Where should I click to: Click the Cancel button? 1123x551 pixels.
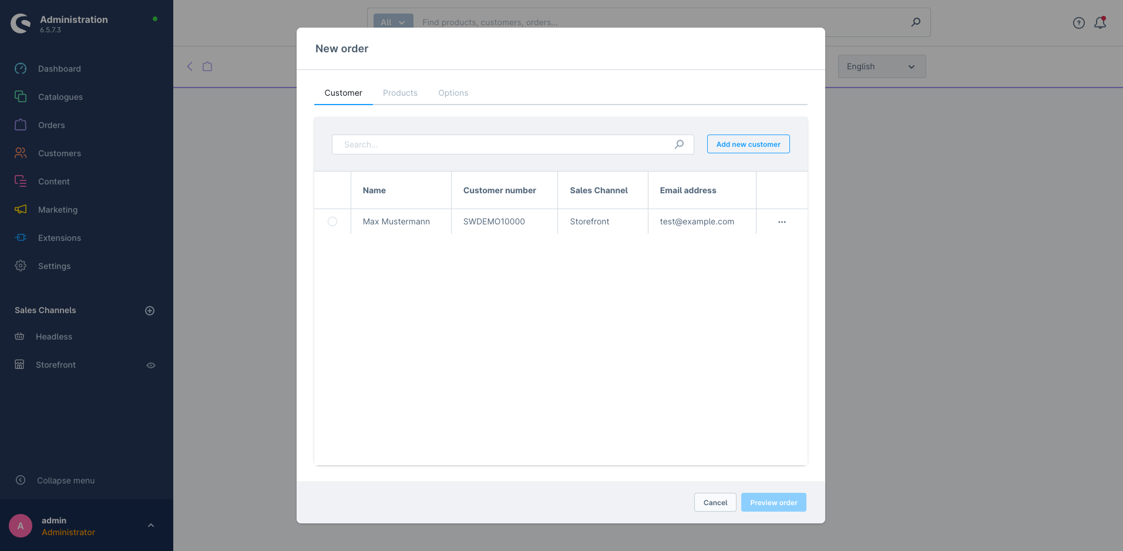[715, 502]
